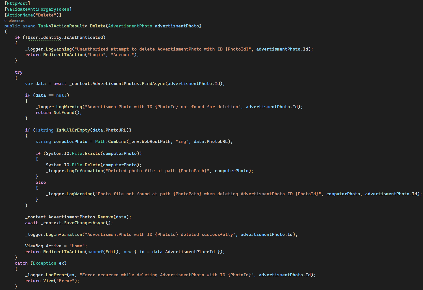Viewport: 423px width, 290px height.
Task: Click the try keyword
Action: pyautogui.click(x=19, y=72)
